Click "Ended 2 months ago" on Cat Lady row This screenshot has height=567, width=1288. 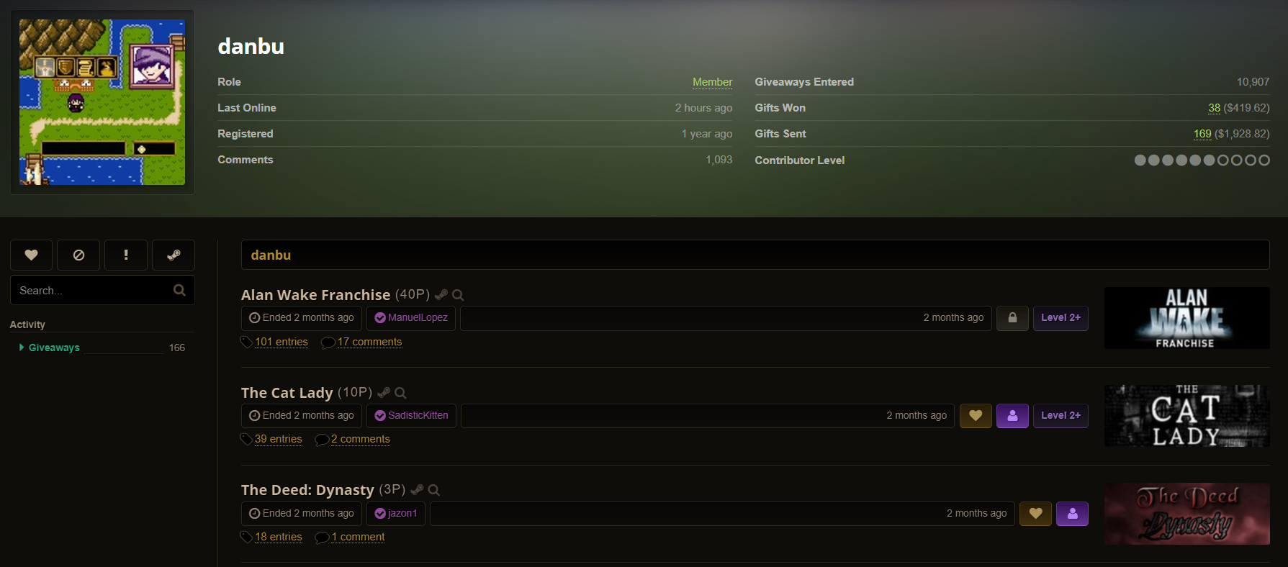[302, 416]
